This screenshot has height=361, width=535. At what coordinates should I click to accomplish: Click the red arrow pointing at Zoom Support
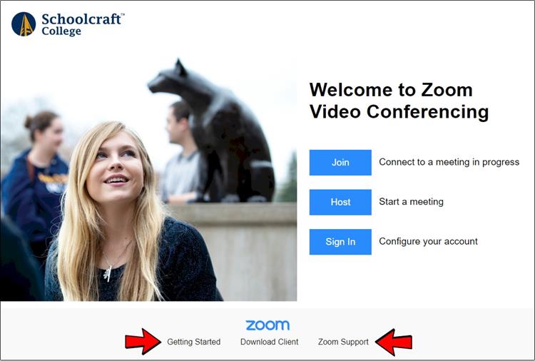394,342
